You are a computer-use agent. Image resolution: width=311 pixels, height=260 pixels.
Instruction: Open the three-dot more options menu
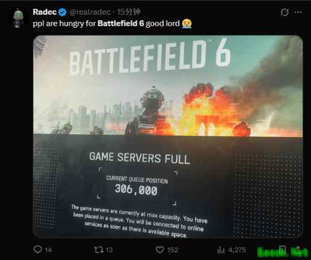tap(298, 12)
